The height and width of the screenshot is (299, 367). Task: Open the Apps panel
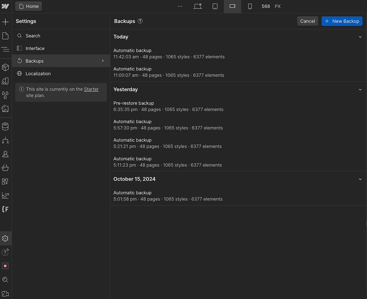[5, 182]
